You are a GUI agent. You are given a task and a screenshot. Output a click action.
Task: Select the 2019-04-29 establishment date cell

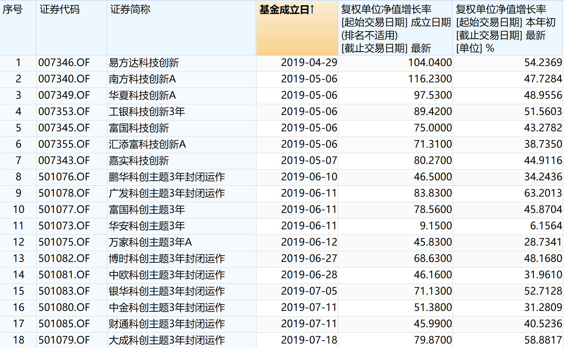coord(309,63)
